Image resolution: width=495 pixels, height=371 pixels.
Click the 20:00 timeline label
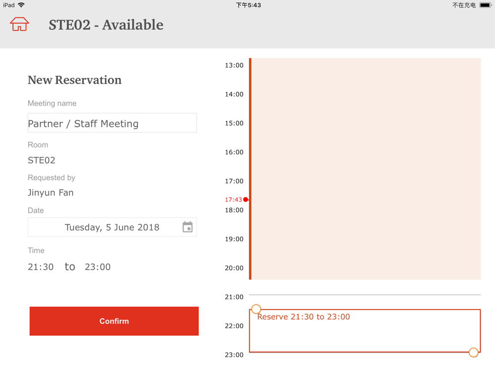234,268
